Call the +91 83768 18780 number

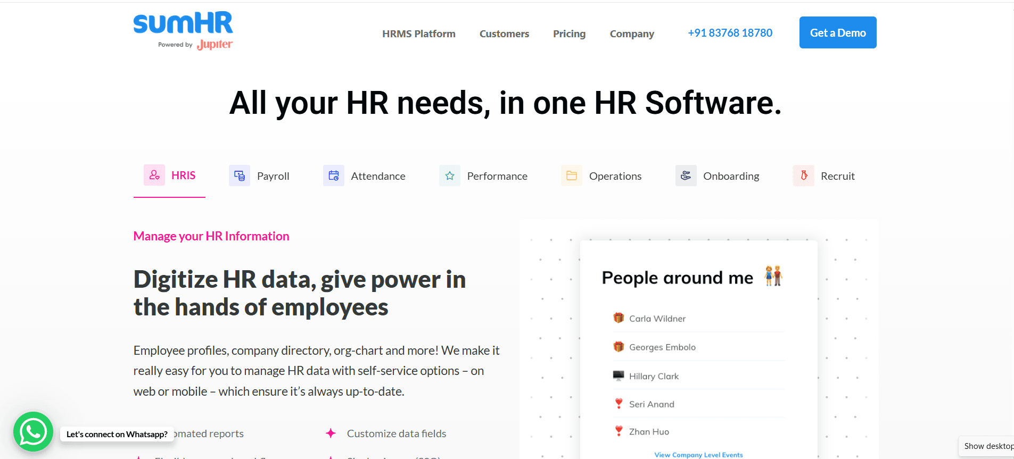pos(730,33)
